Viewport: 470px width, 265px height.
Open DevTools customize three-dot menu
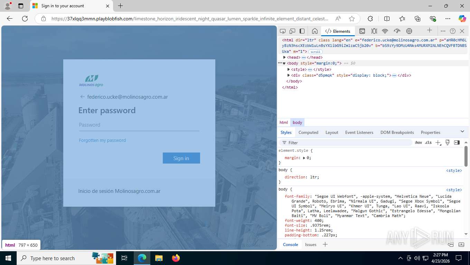click(443, 31)
